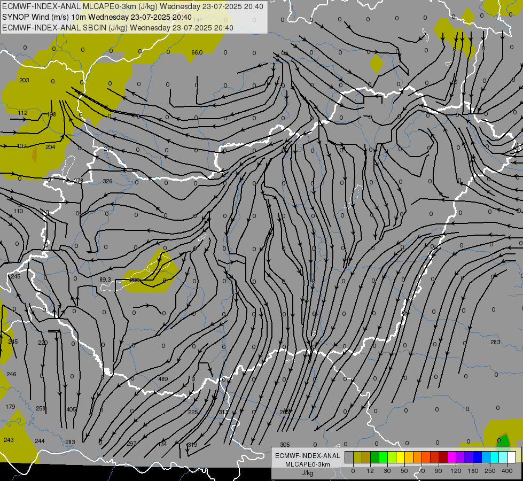Click the map value '112'
This screenshot has width=523, height=481.
(x=22, y=113)
